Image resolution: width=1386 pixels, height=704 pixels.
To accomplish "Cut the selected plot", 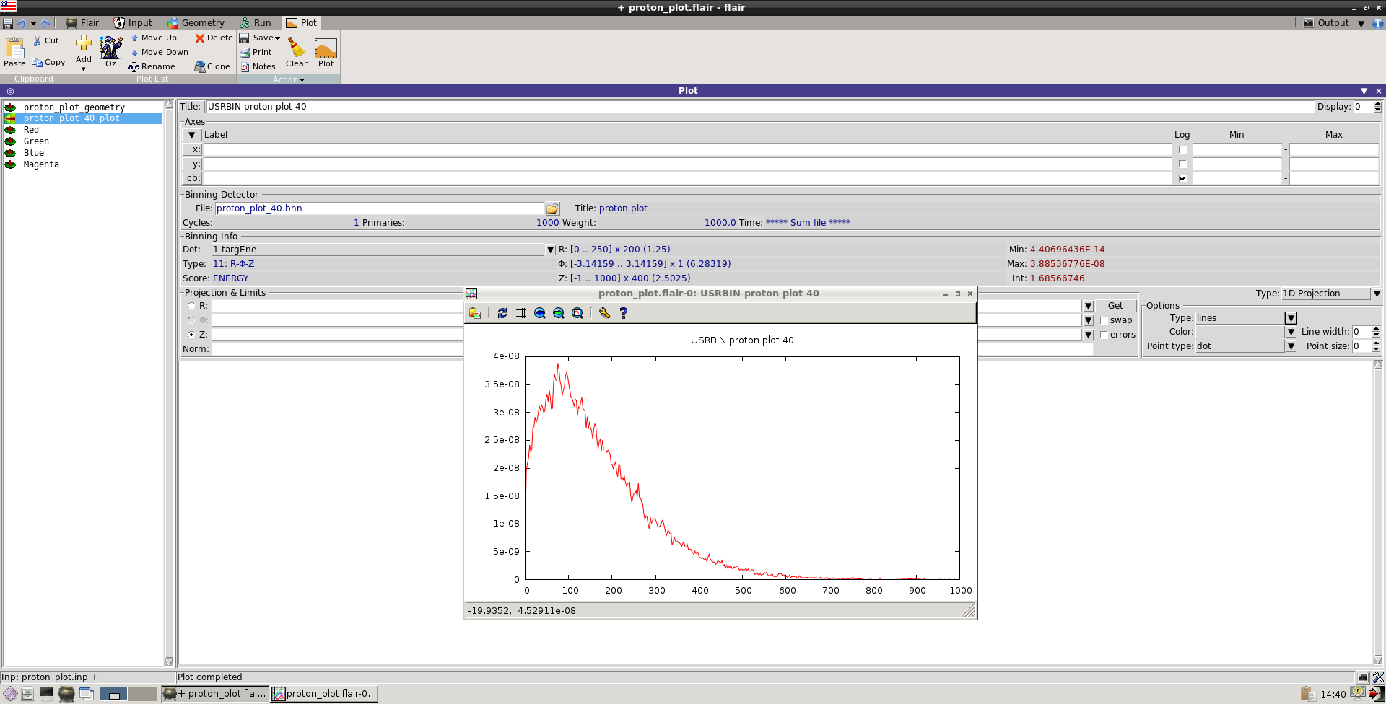I will 45,40.
